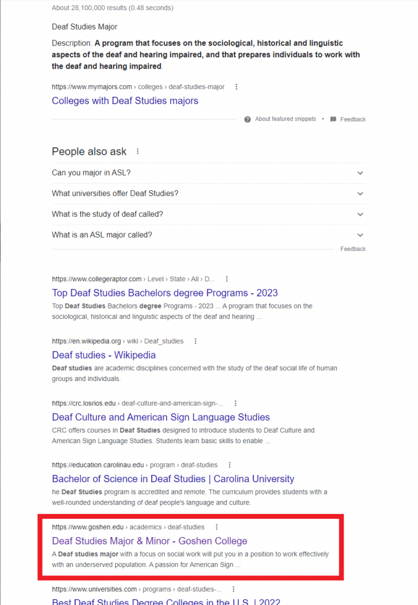This screenshot has width=418, height=605.
Task: Expand 'What is the study of deaf called?'
Action: 208,214
